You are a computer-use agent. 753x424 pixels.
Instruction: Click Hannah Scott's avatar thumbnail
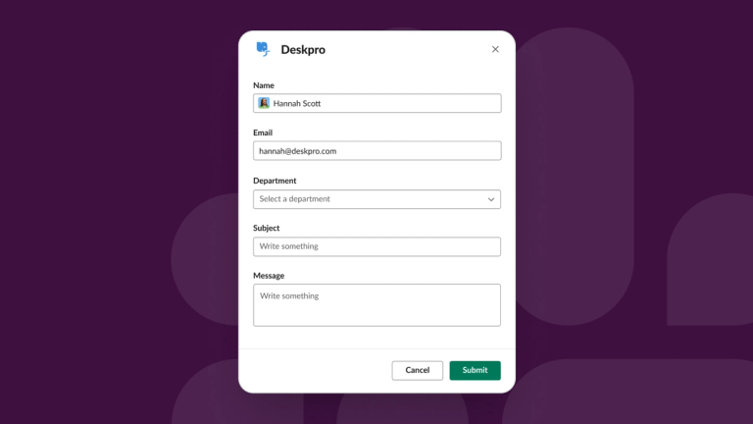click(x=264, y=103)
